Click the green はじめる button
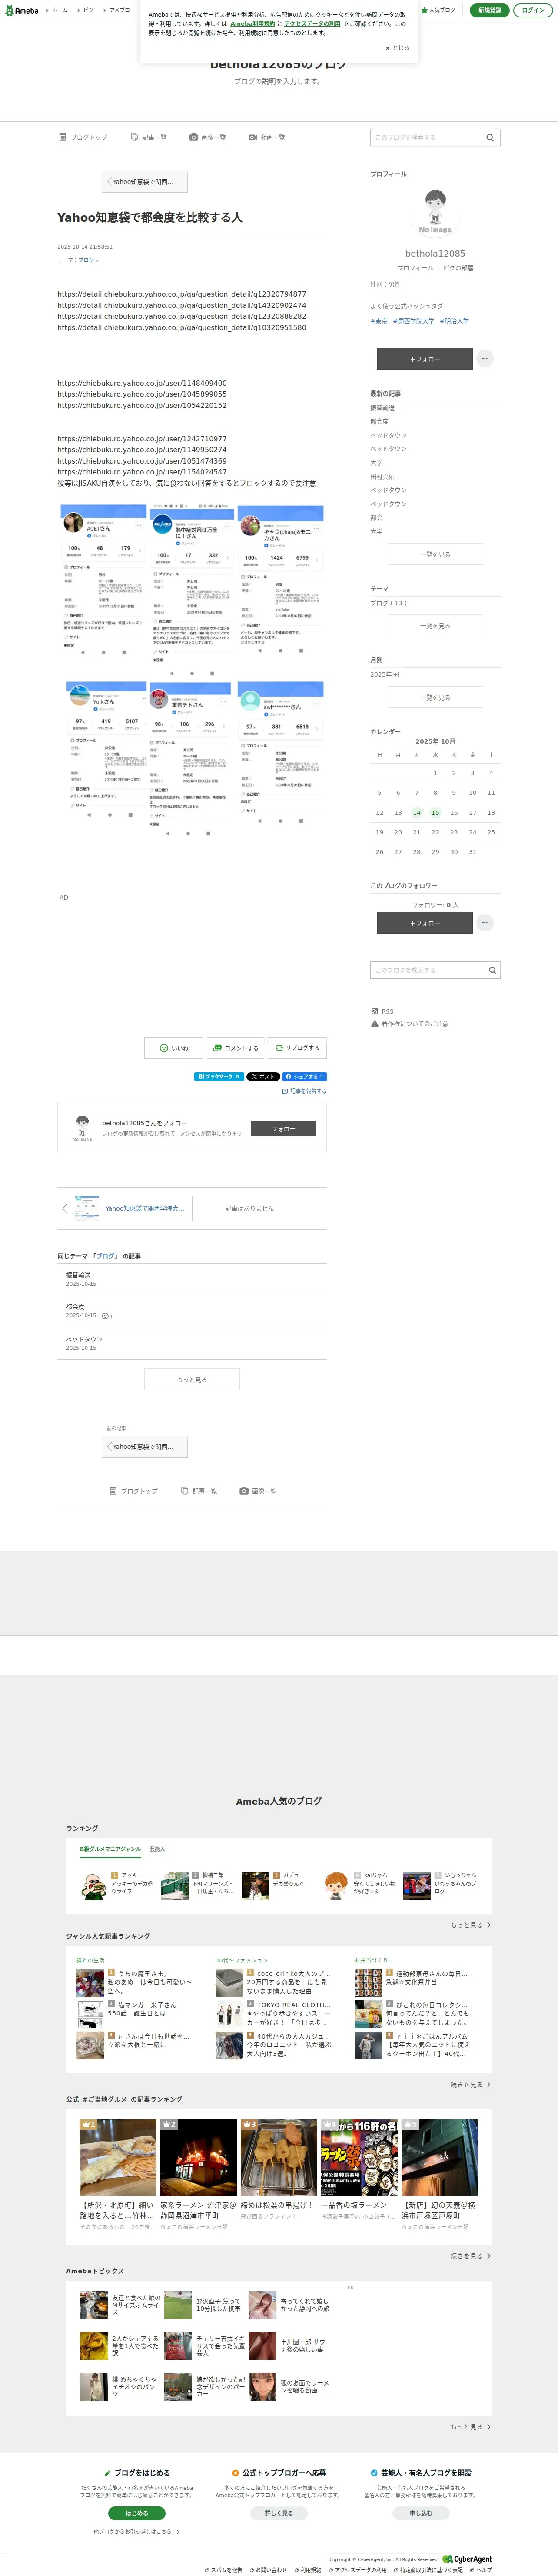 tap(137, 2513)
